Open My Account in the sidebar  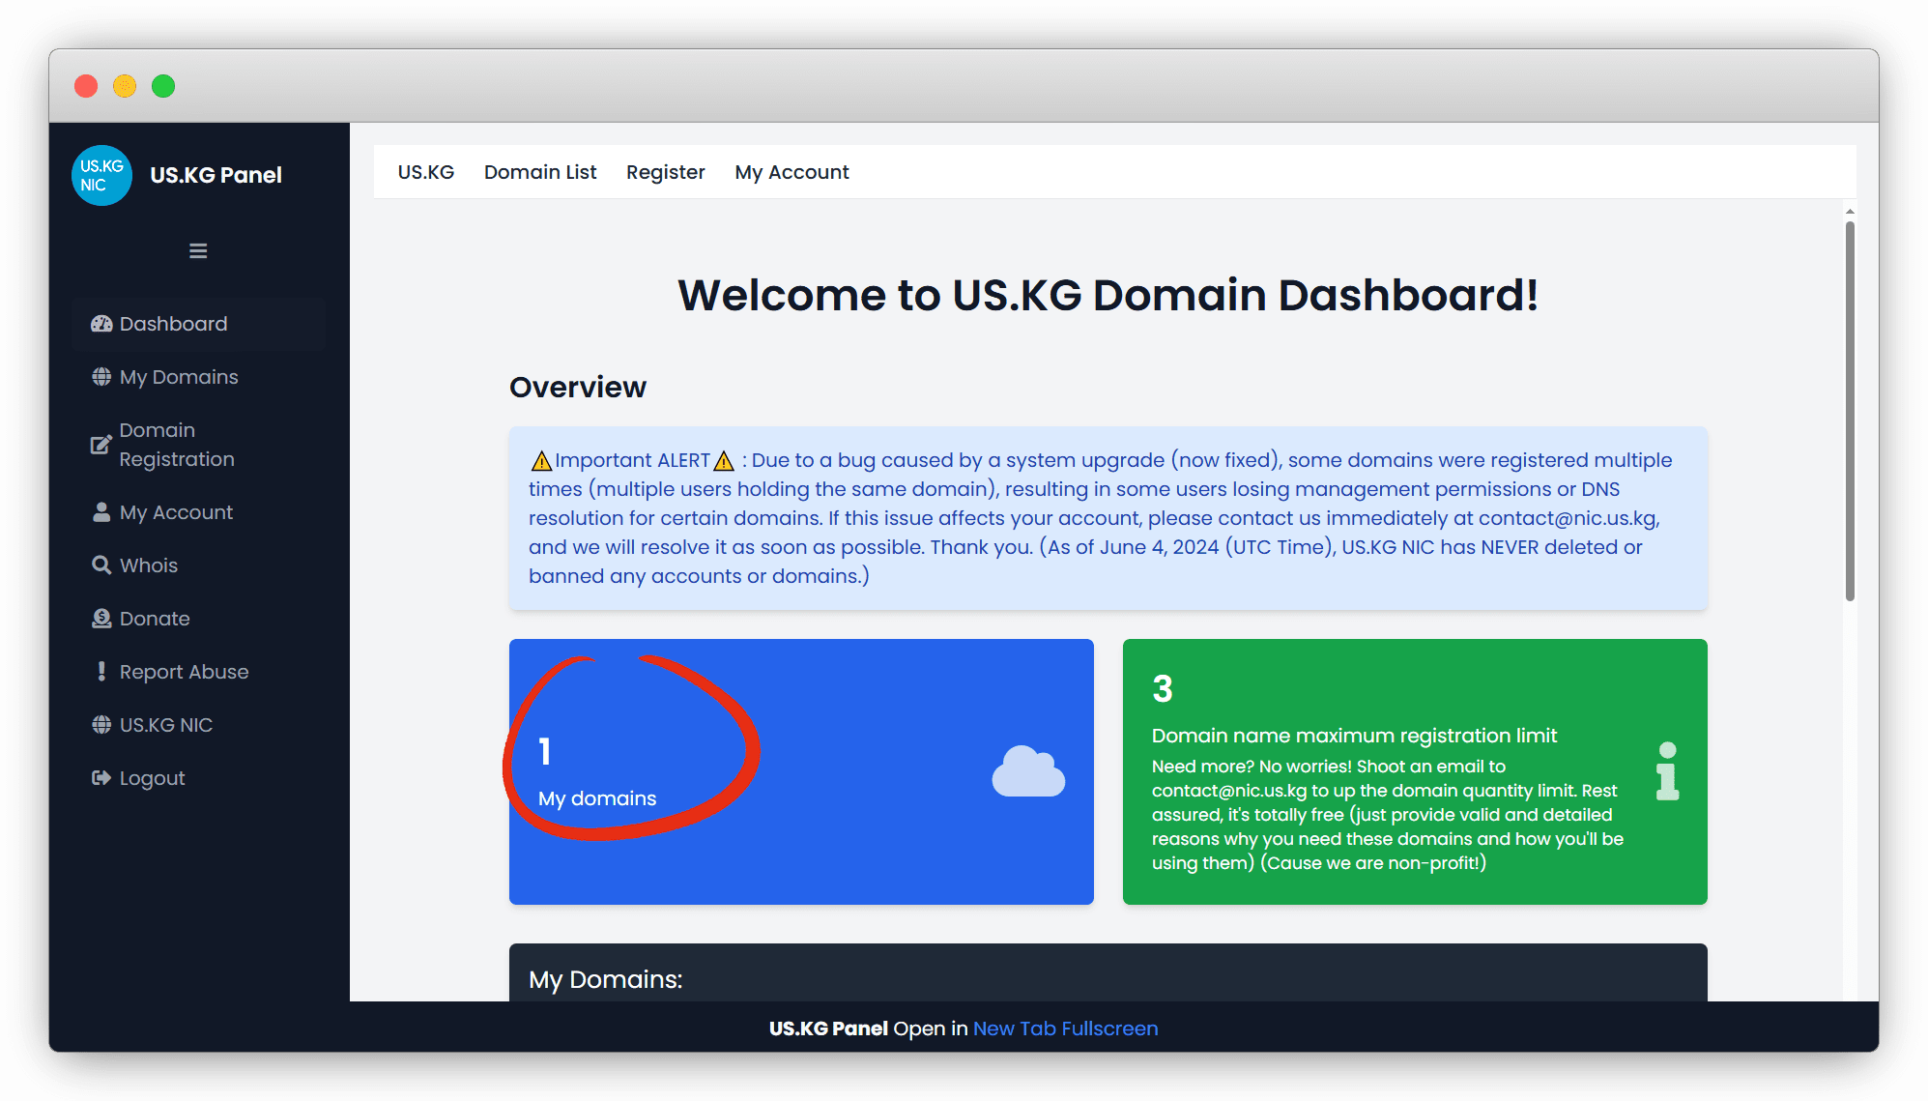click(176, 512)
